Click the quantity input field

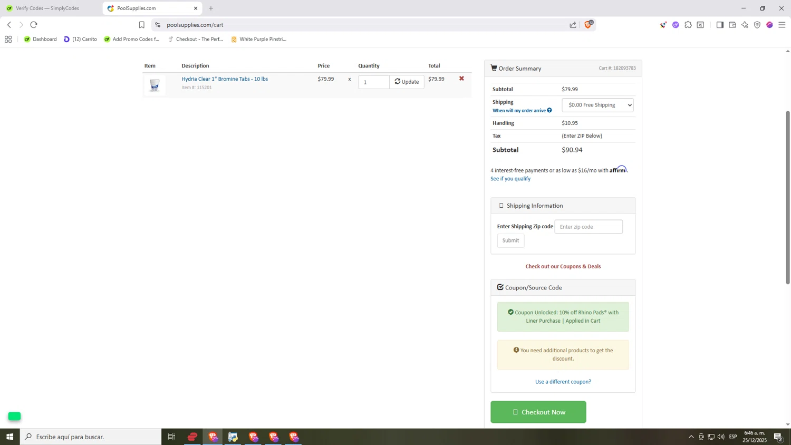[x=374, y=82]
